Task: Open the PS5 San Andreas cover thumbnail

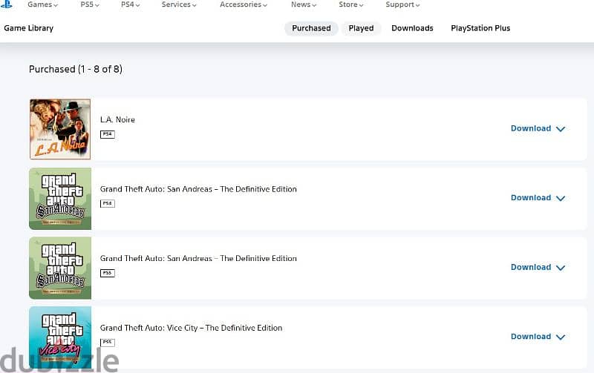Action: coord(60,268)
